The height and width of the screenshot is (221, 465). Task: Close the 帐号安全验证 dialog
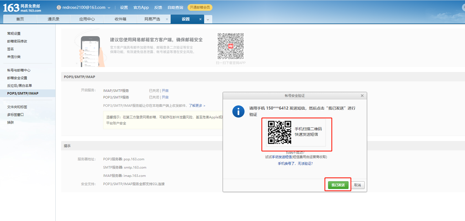[x=362, y=95]
